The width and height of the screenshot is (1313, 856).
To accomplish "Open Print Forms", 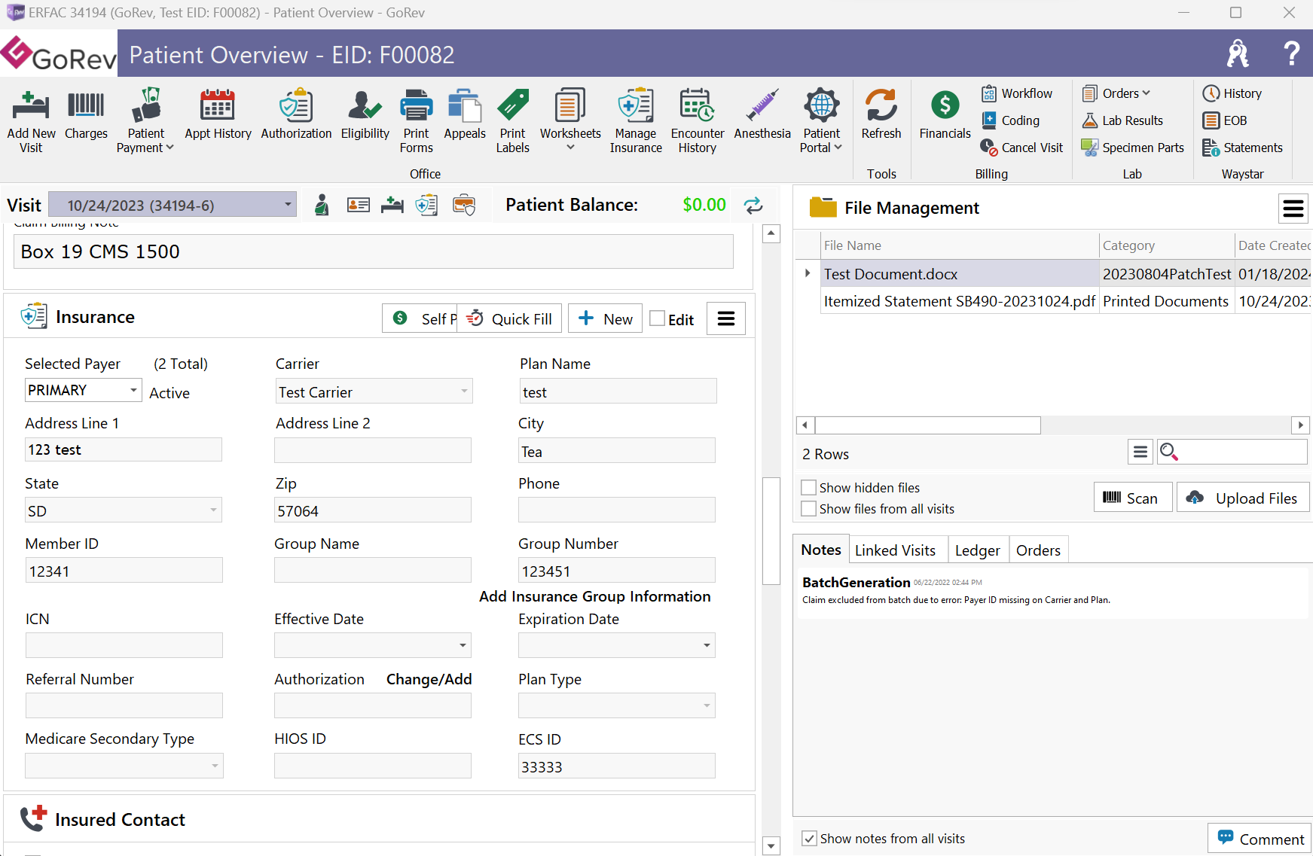I will coord(416,120).
